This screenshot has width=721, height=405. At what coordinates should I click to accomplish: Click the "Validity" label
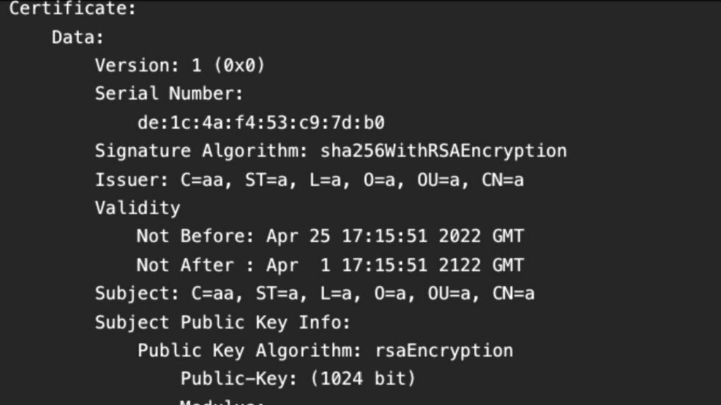pyautogui.click(x=137, y=208)
